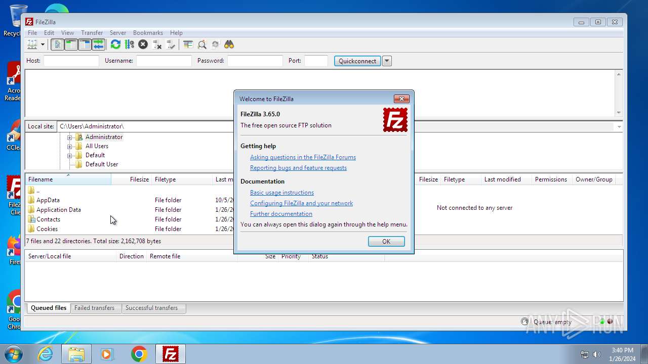This screenshot has width=648, height=364.
Task: Refresh file and folder lists
Action: 115,44
